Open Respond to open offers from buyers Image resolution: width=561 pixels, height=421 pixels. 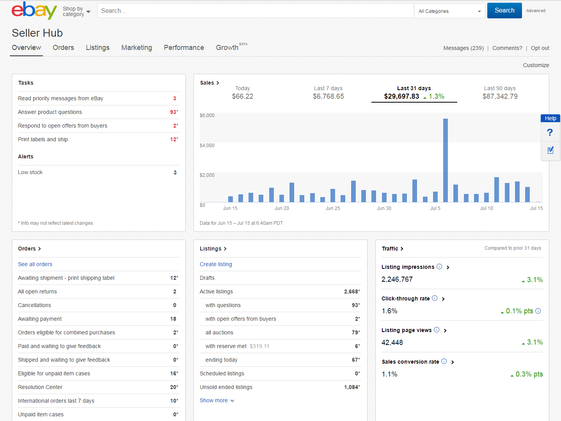[x=99, y=126]
